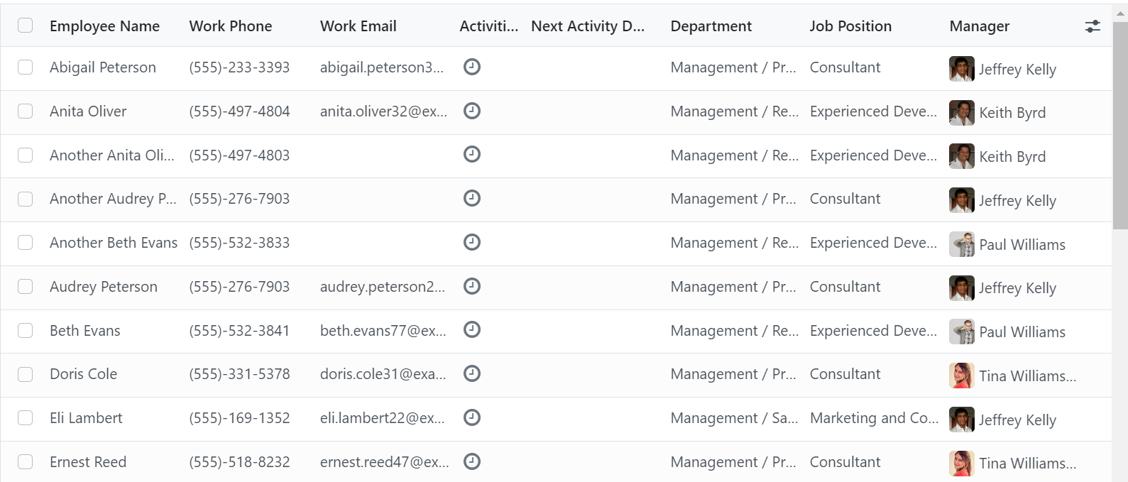Screen dimensions: 1128x482
Task: Open activity clock for Anita Oliver
Action: coord(472,111)
